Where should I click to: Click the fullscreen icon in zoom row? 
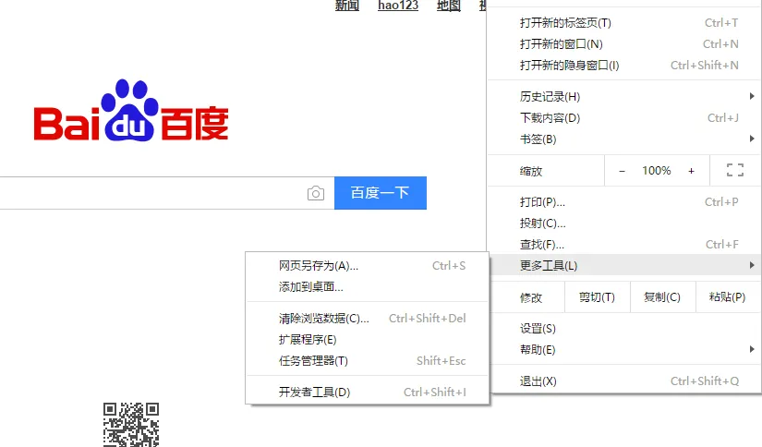coord(735,170)
